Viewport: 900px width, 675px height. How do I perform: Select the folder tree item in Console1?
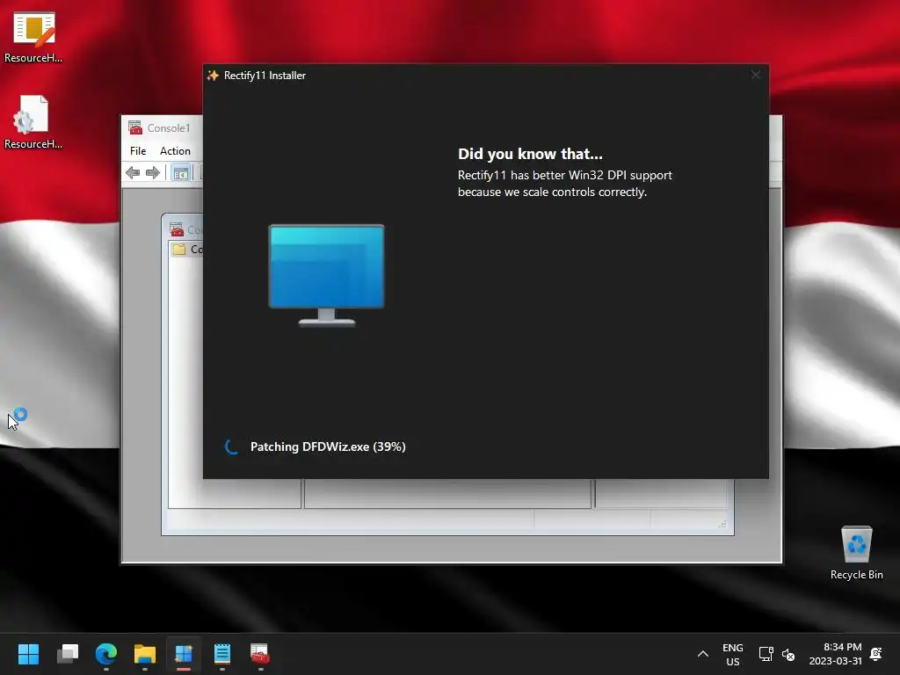pyautogui.click(x=187, y=249)
